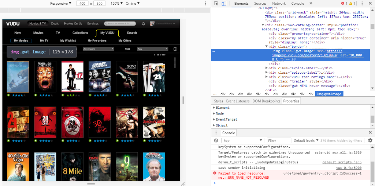Image resolution: width=375 pixels, height=186 pixels.
Task: Click the magnifier icon in VUDU search box
Action: (106, 24)
